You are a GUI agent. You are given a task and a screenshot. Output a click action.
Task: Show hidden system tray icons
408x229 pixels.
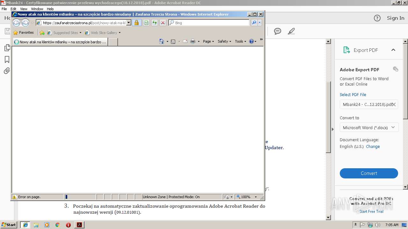(355, 225)
